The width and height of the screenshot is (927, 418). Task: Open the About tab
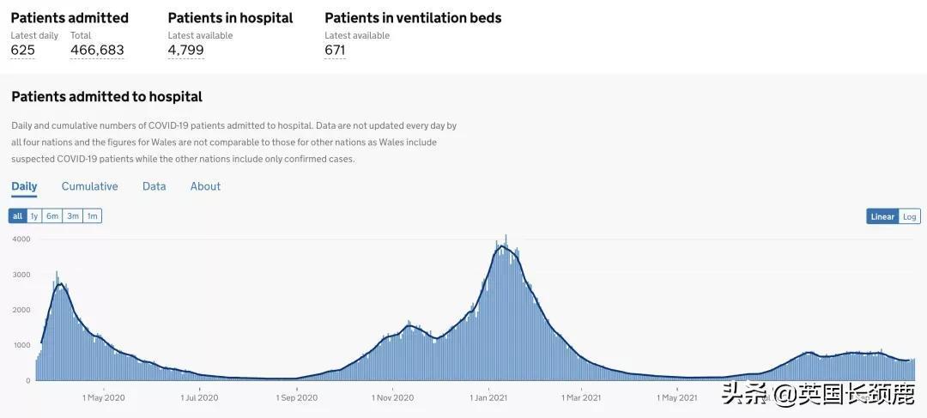[205, 186]
